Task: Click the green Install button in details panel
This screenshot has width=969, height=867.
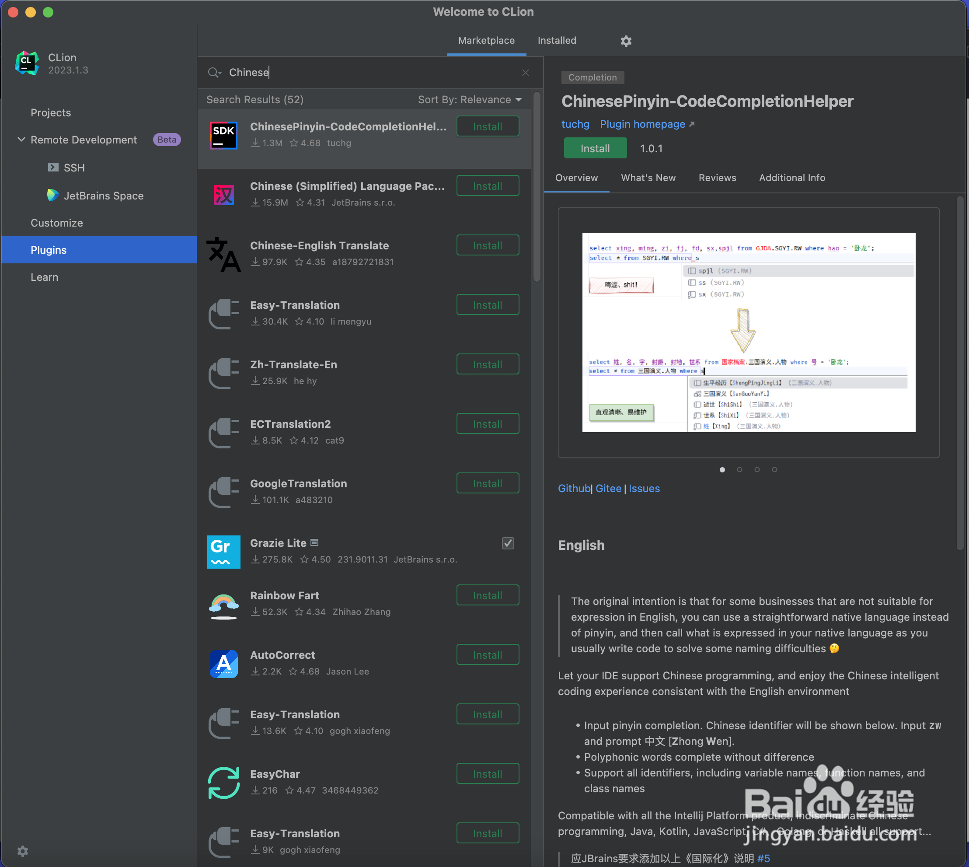Action: pyautogui.click(x=595, y=148)
